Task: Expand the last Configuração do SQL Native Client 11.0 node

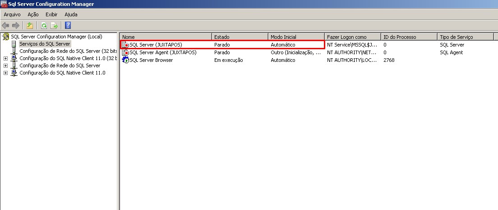Action: [x=5, y=73]
